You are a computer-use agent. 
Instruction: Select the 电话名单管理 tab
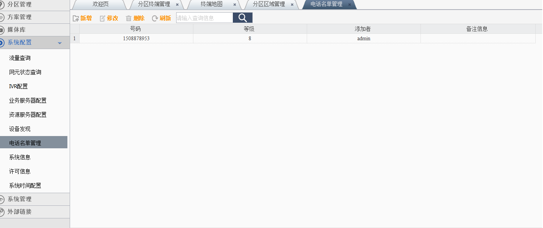(x=326, y=4)
